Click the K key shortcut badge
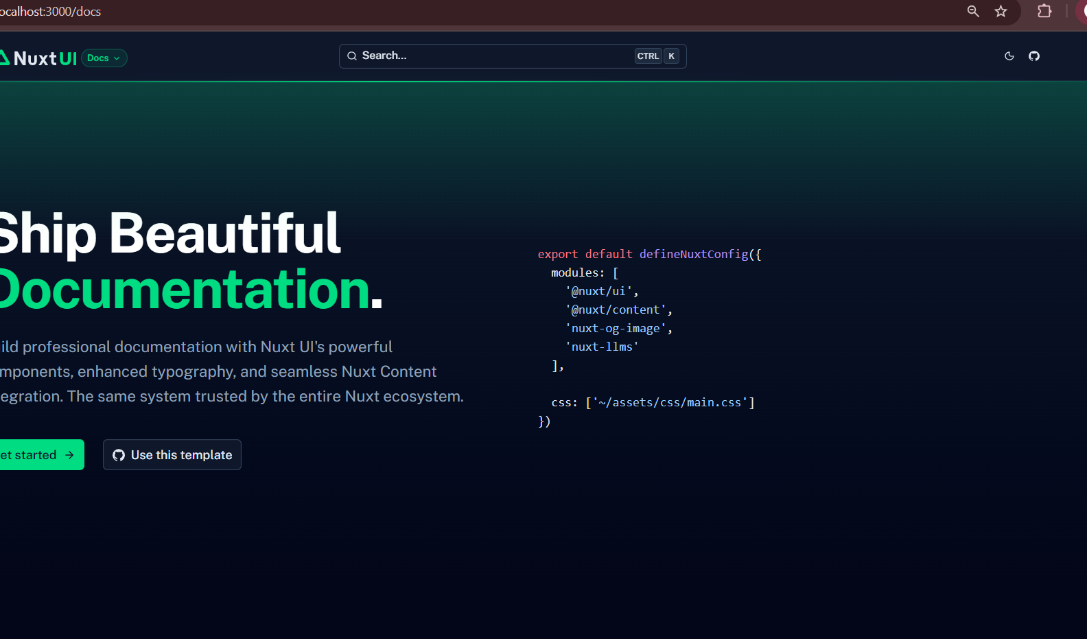Screen dimensions: 1087x639 (x=672, y=56)
